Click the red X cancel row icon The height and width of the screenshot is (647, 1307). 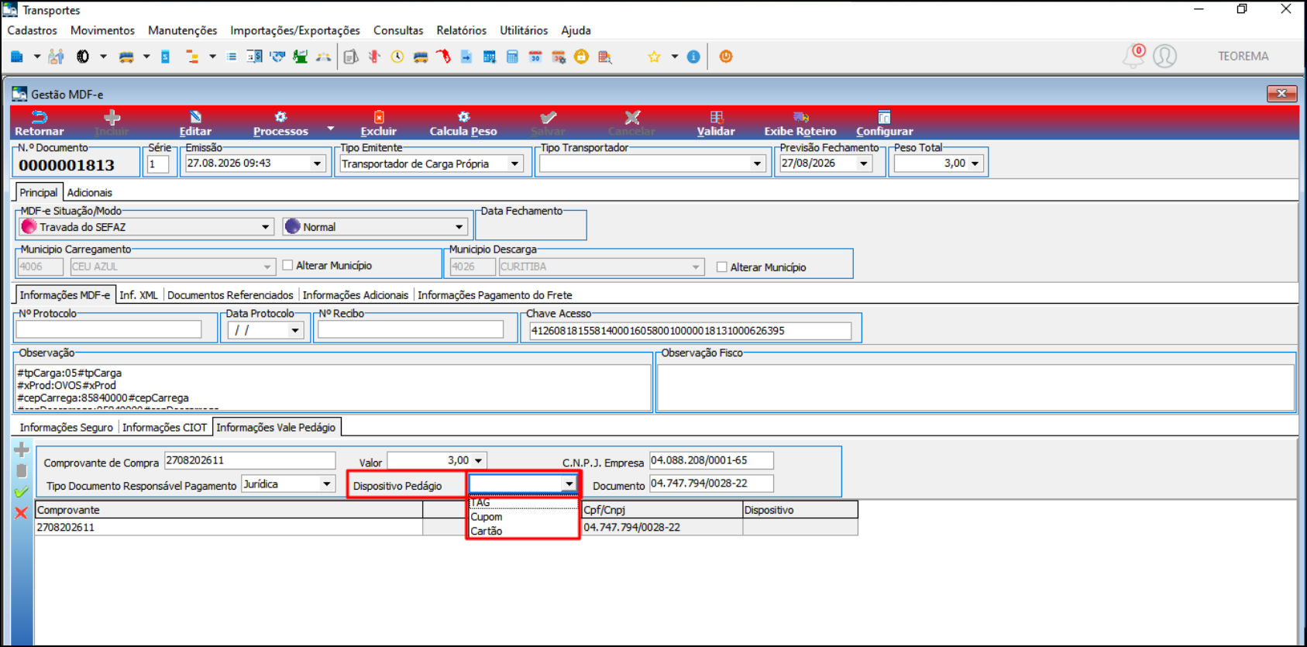(21, 512)
